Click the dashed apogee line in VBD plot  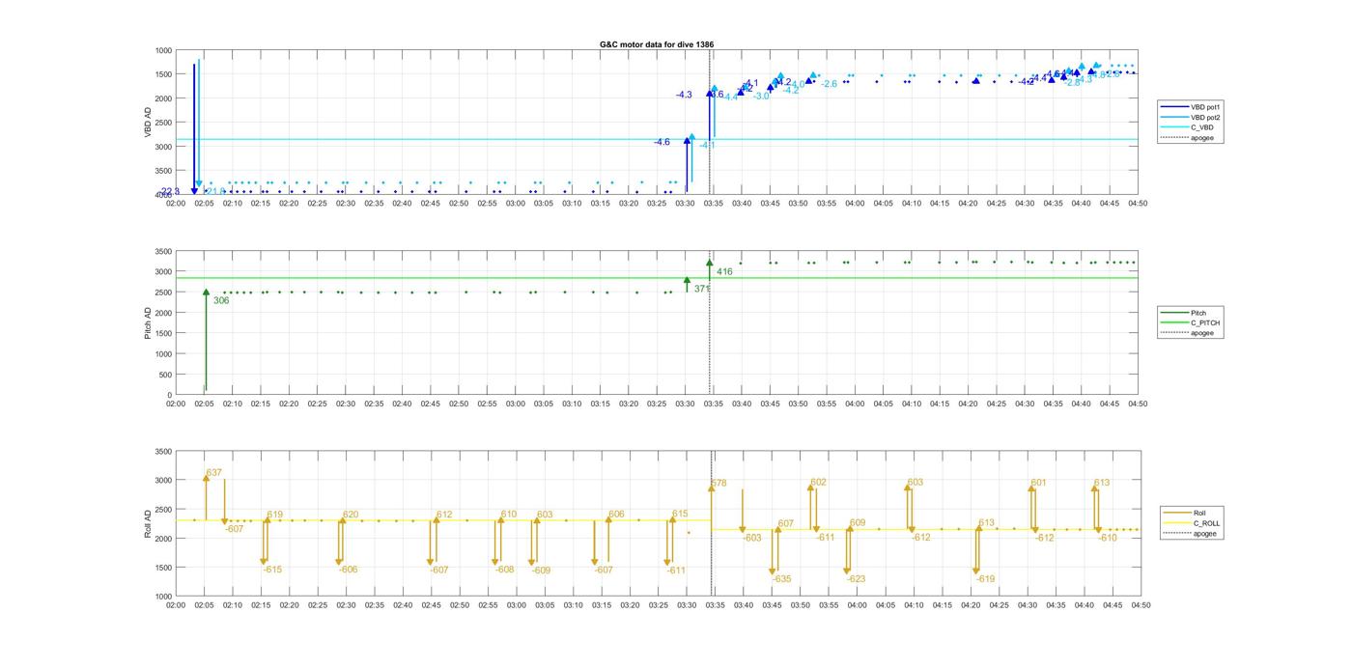tap(710, 122)
